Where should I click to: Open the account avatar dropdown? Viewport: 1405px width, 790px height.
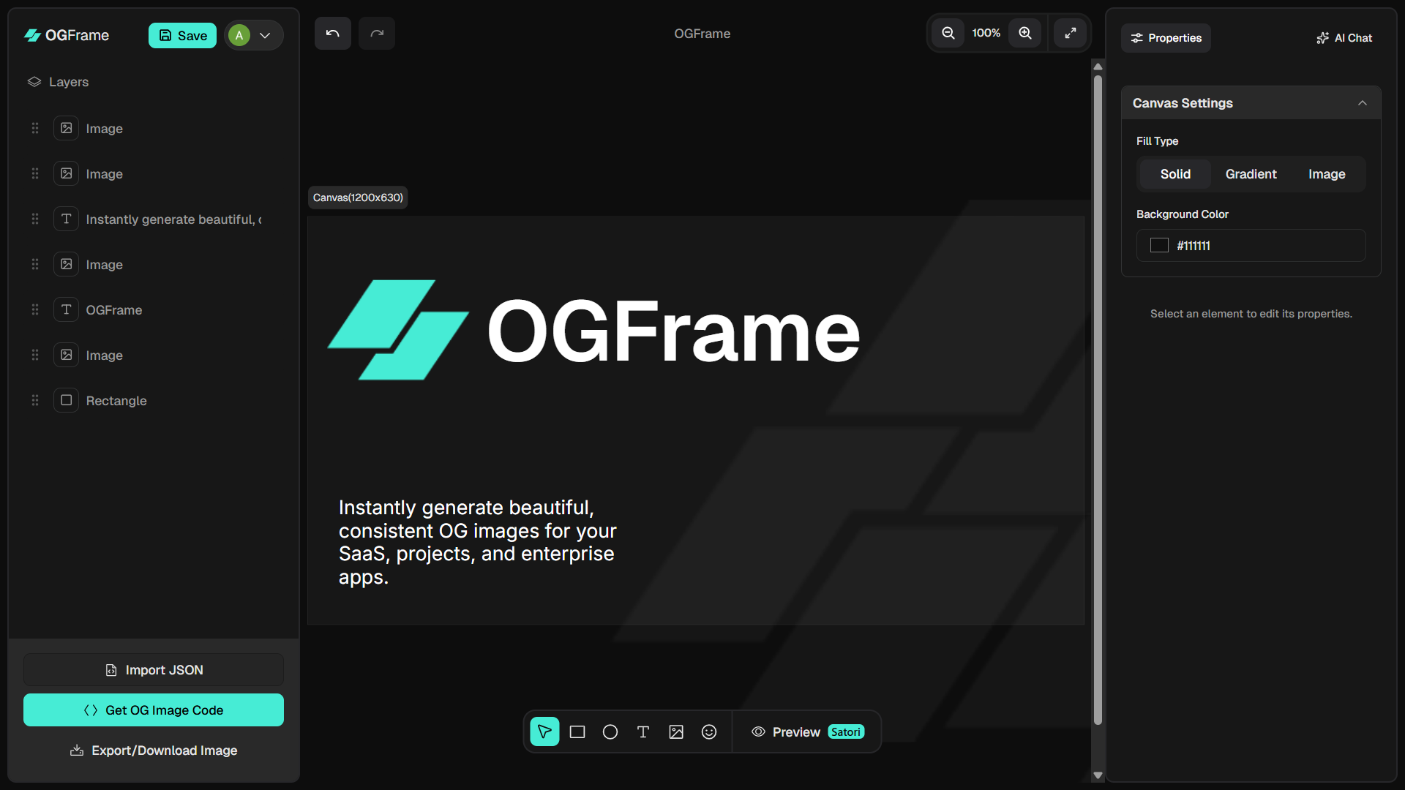pyautogui.click(x=265, y=34)
